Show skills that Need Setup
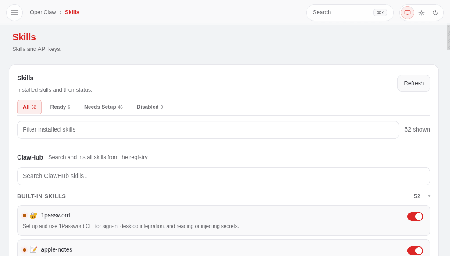Viewport: 450px width, 256px height. point(104,107)
